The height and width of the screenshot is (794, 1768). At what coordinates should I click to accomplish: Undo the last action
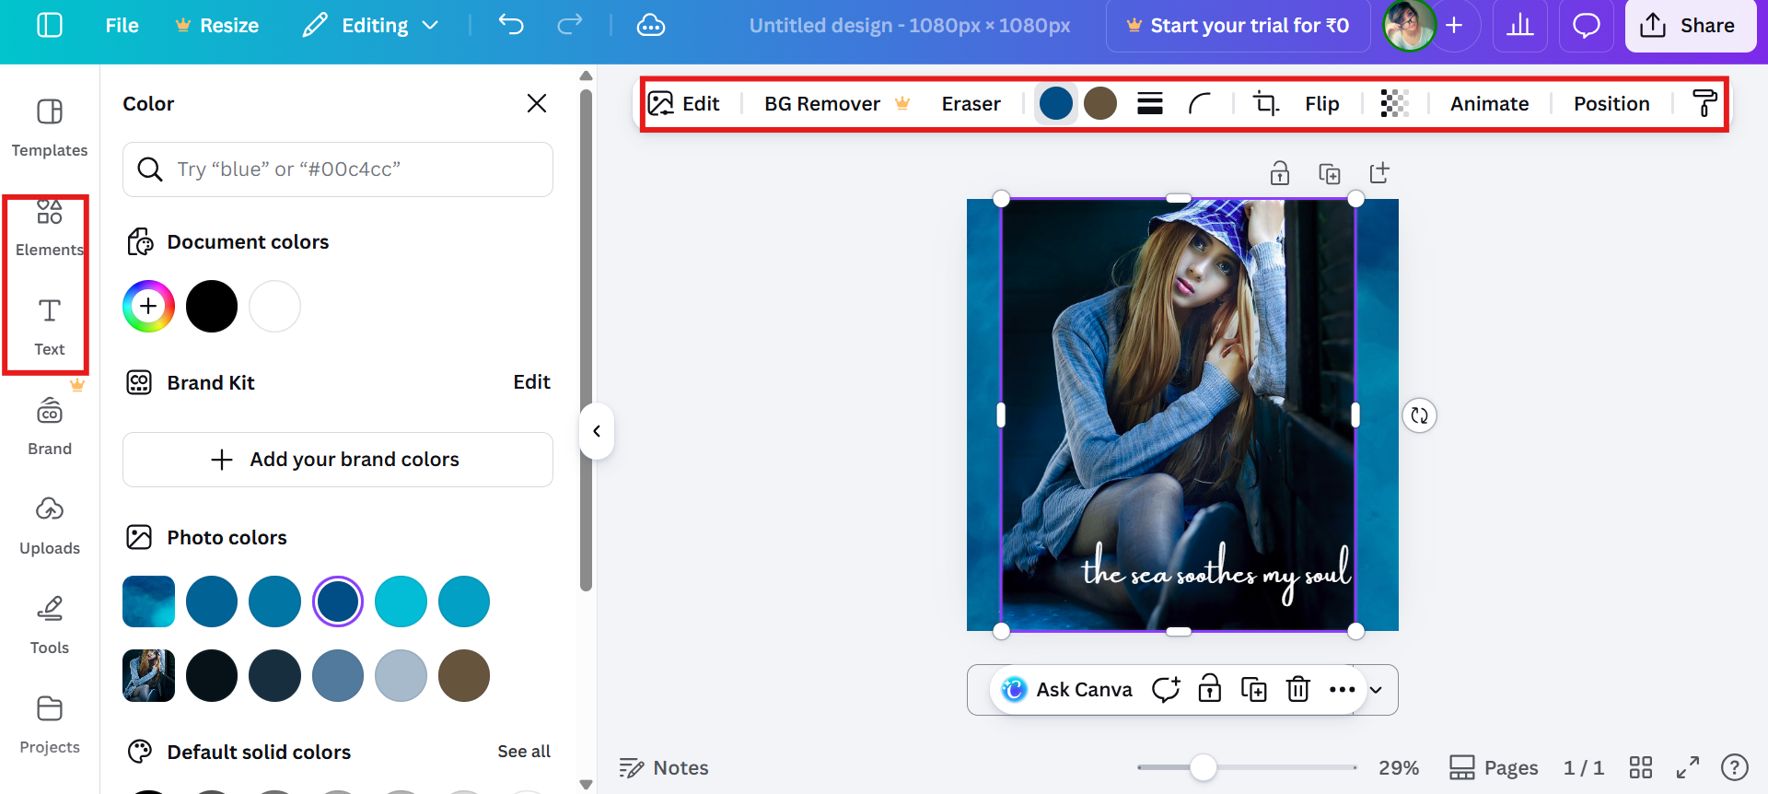pos(511,25)
